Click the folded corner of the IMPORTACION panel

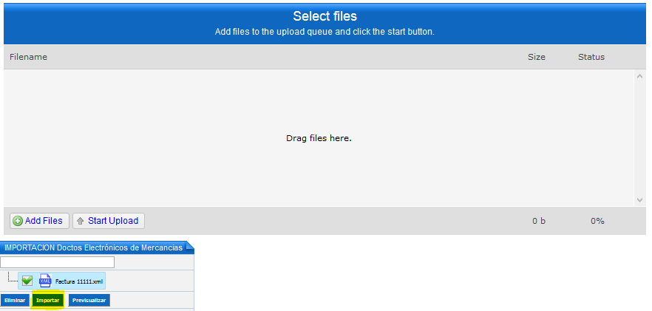tap(189, 247)
